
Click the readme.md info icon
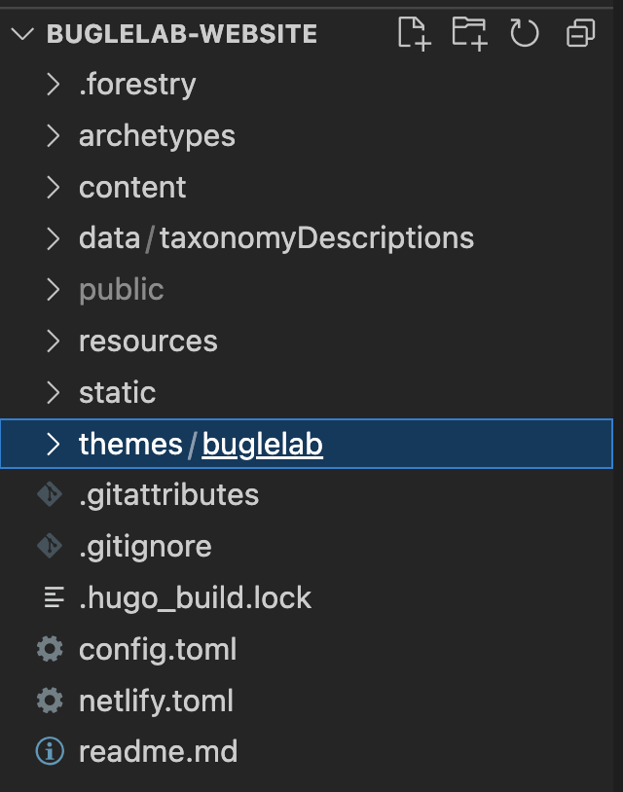(x=49, y=752)
